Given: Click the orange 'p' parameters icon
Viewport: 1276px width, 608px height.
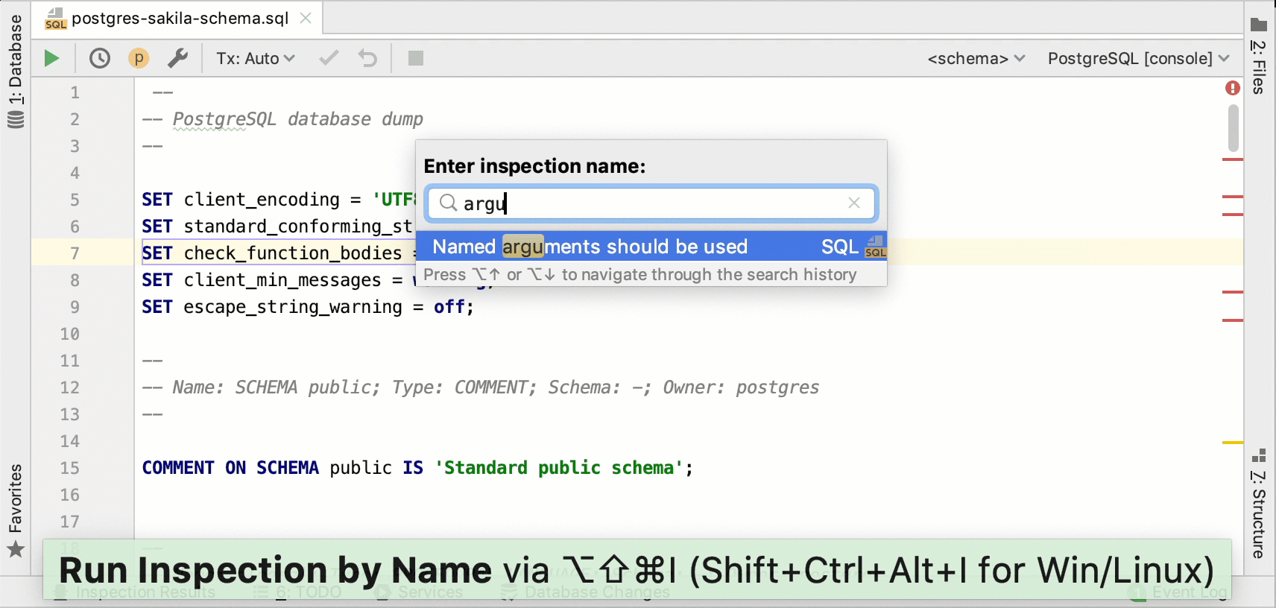Looking at the screenshot, I should (x=139, y=58).
